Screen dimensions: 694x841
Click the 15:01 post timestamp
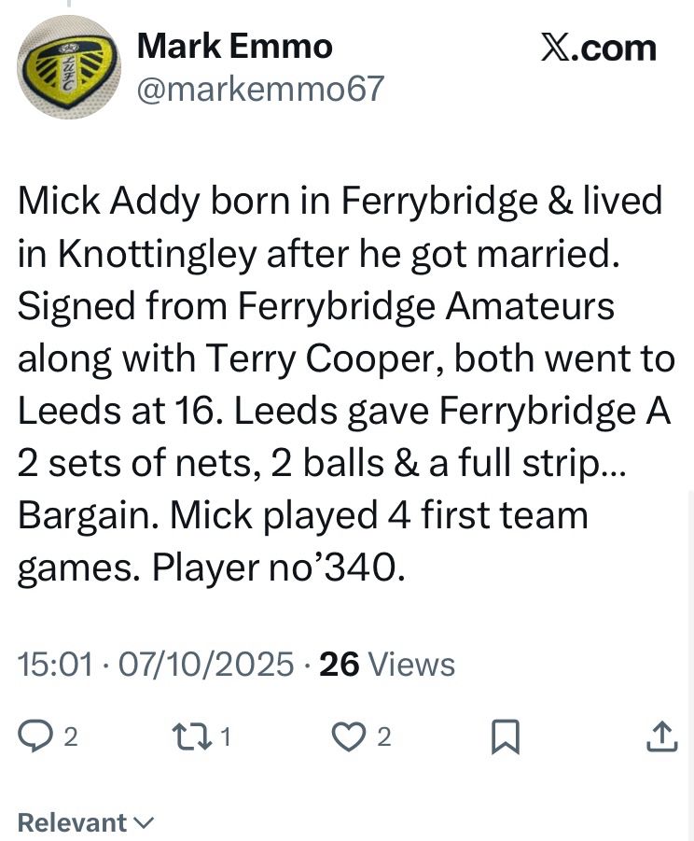click(x=56, y=665)
